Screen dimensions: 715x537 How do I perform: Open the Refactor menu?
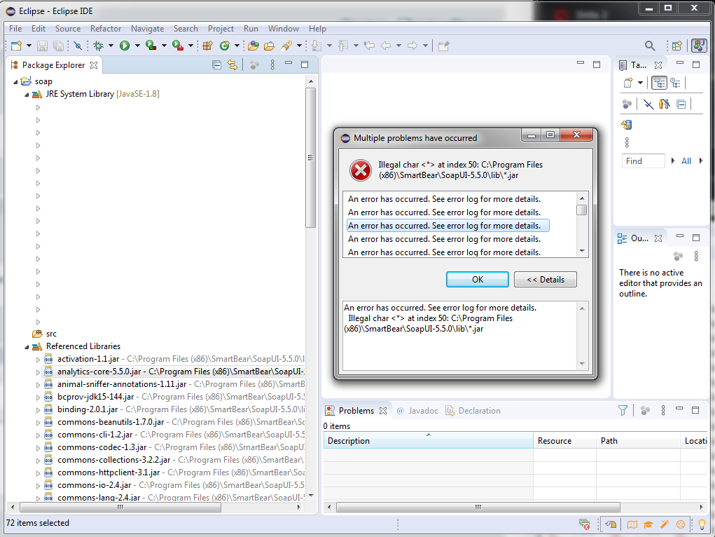(105, 28)
